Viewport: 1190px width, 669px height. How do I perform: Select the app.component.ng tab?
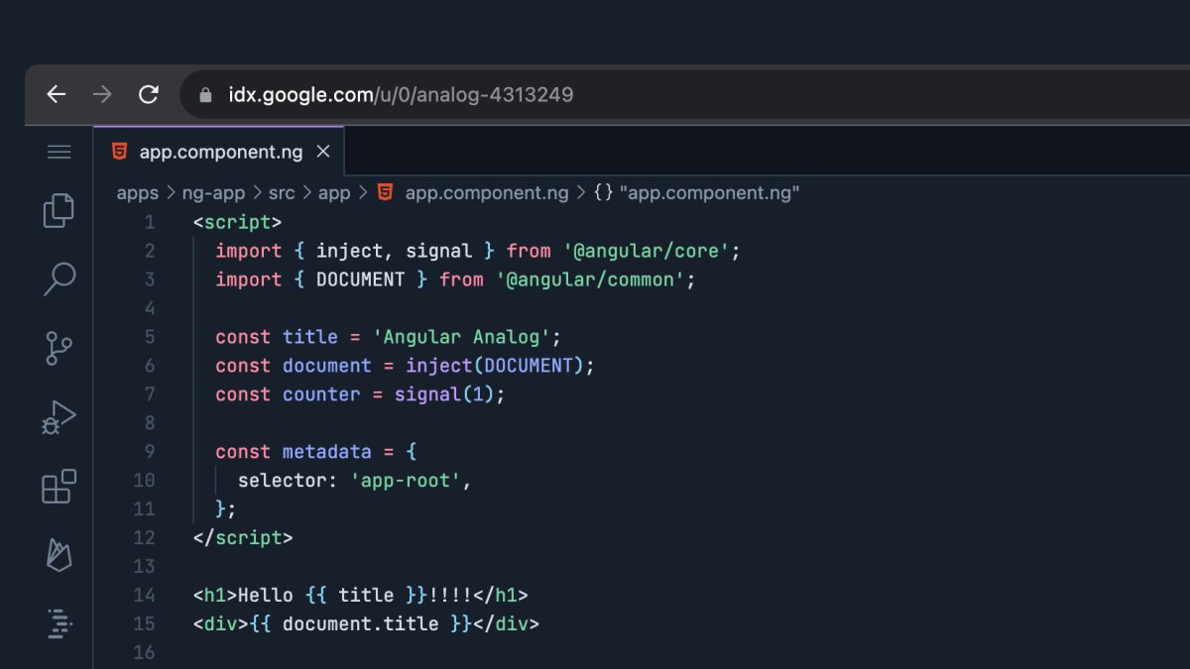[x=220, y=152]
